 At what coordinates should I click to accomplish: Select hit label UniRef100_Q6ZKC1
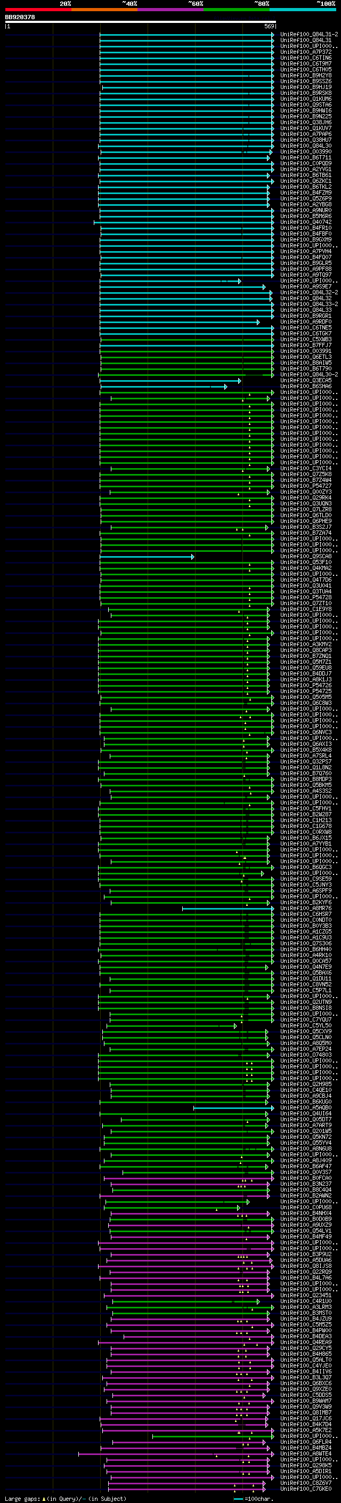click(306, 181)
